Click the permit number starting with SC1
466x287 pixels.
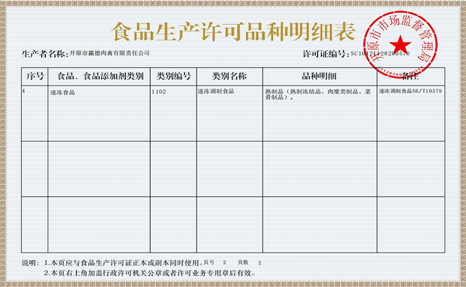(380, 54)
